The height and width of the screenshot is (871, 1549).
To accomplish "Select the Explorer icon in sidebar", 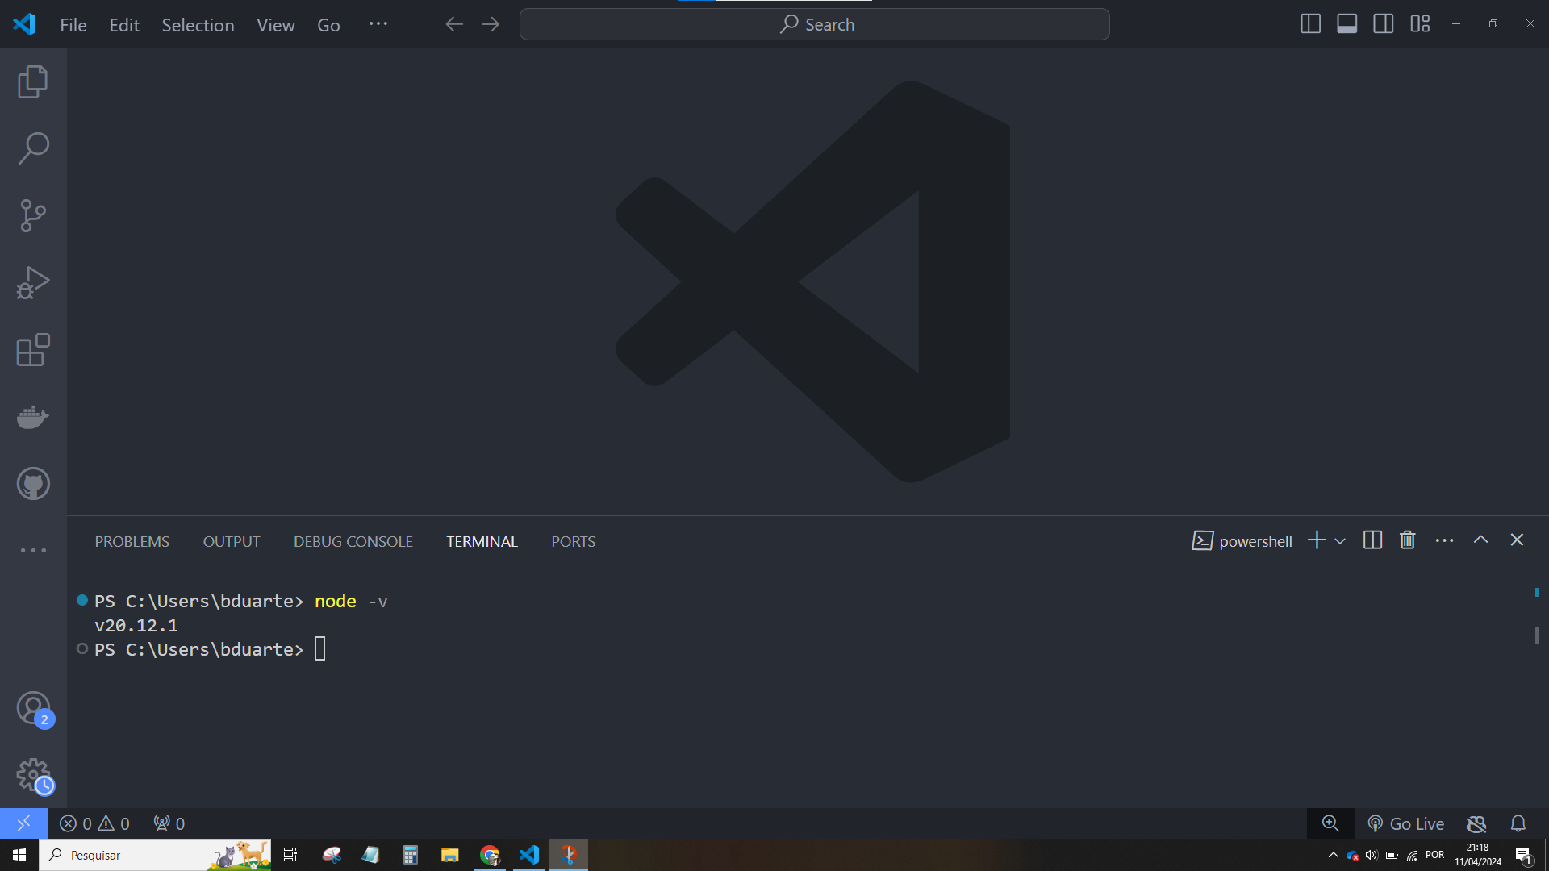I will (x=33, y=81).
